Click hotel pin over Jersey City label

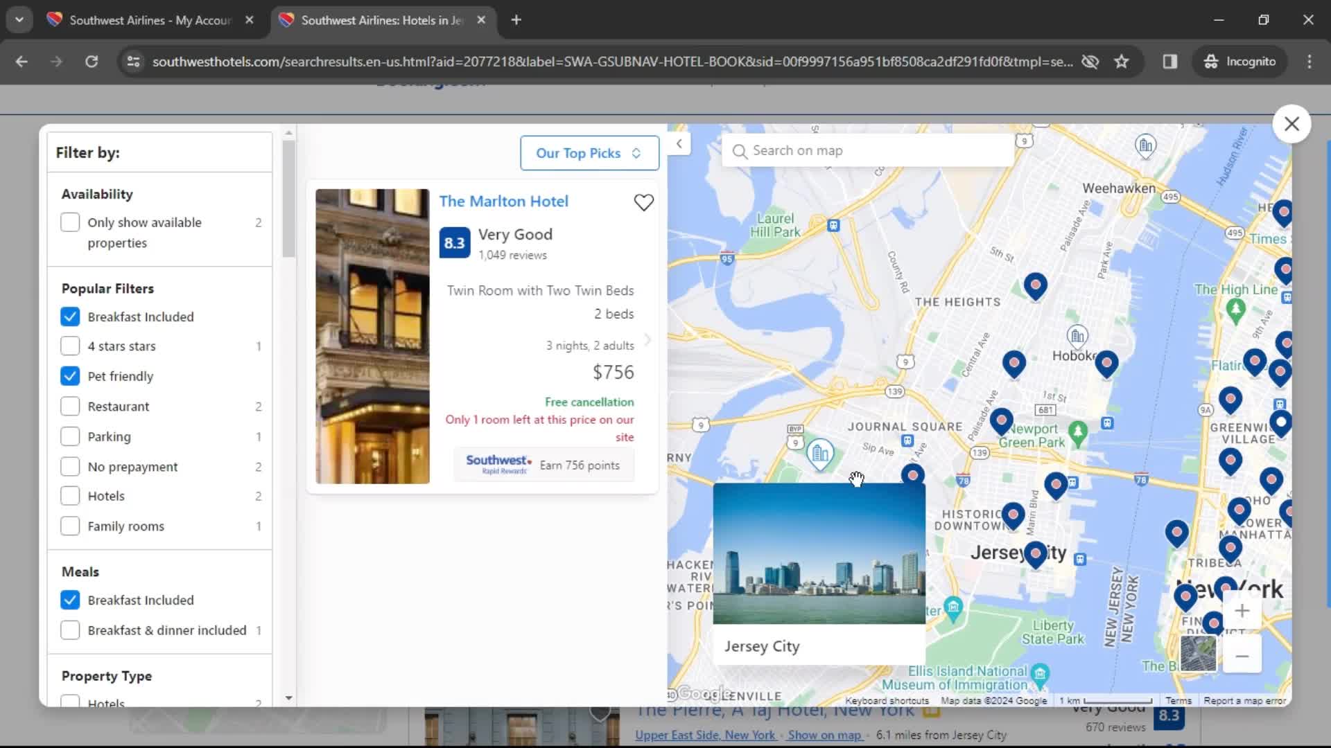pos(1035,554)
